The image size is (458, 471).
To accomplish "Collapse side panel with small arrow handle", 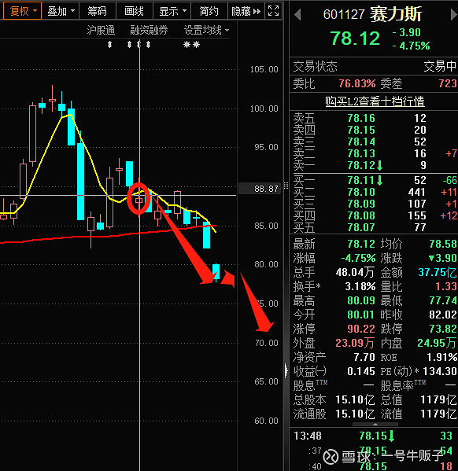I will pos(286,370).
